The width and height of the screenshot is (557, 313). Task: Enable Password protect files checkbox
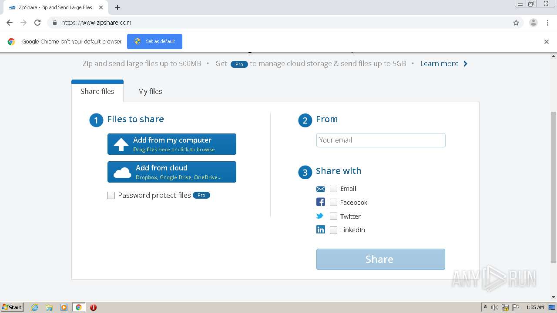point(111,196)
